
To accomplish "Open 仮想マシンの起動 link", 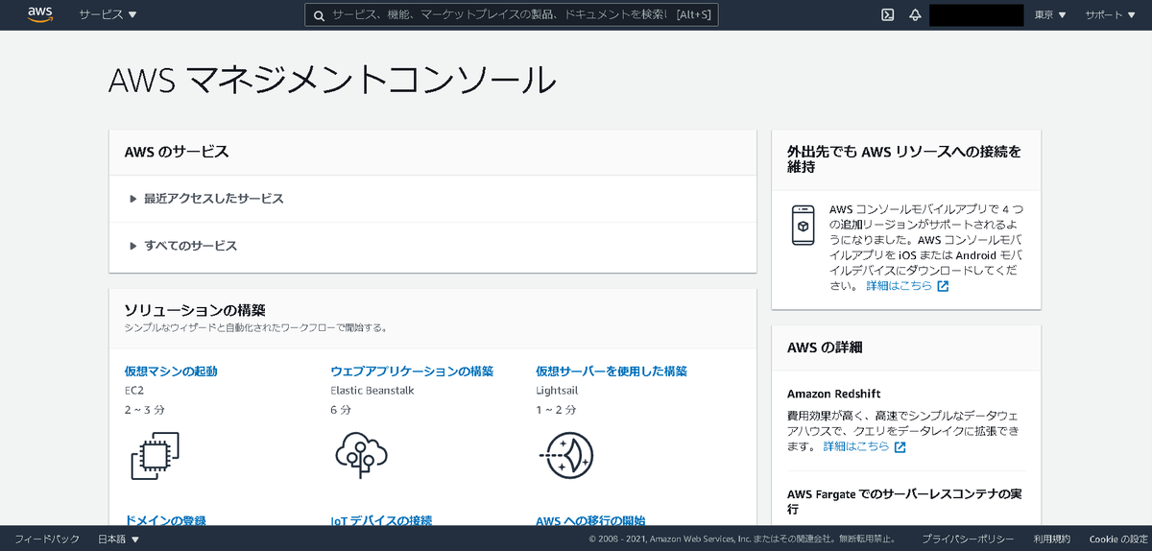I will pos(172,371).
